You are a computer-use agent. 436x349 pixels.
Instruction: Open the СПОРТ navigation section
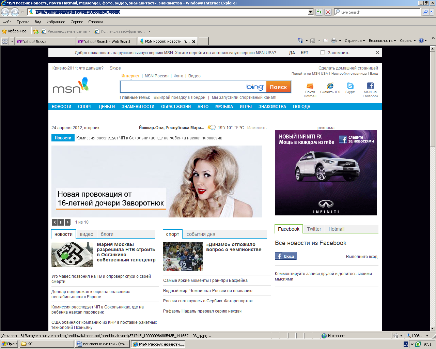coord(85,107)
